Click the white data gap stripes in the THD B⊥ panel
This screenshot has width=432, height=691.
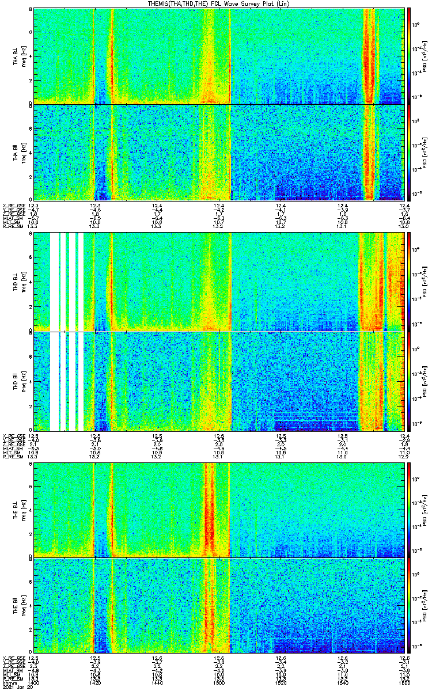tap(67, 282)
